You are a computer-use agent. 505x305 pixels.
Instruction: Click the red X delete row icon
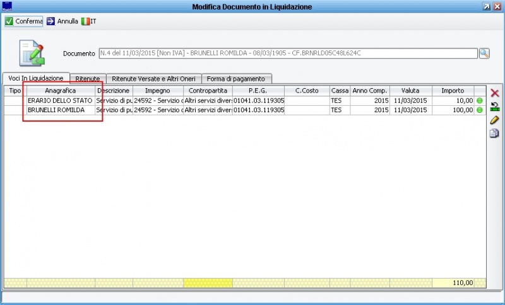tap(495, 93)
